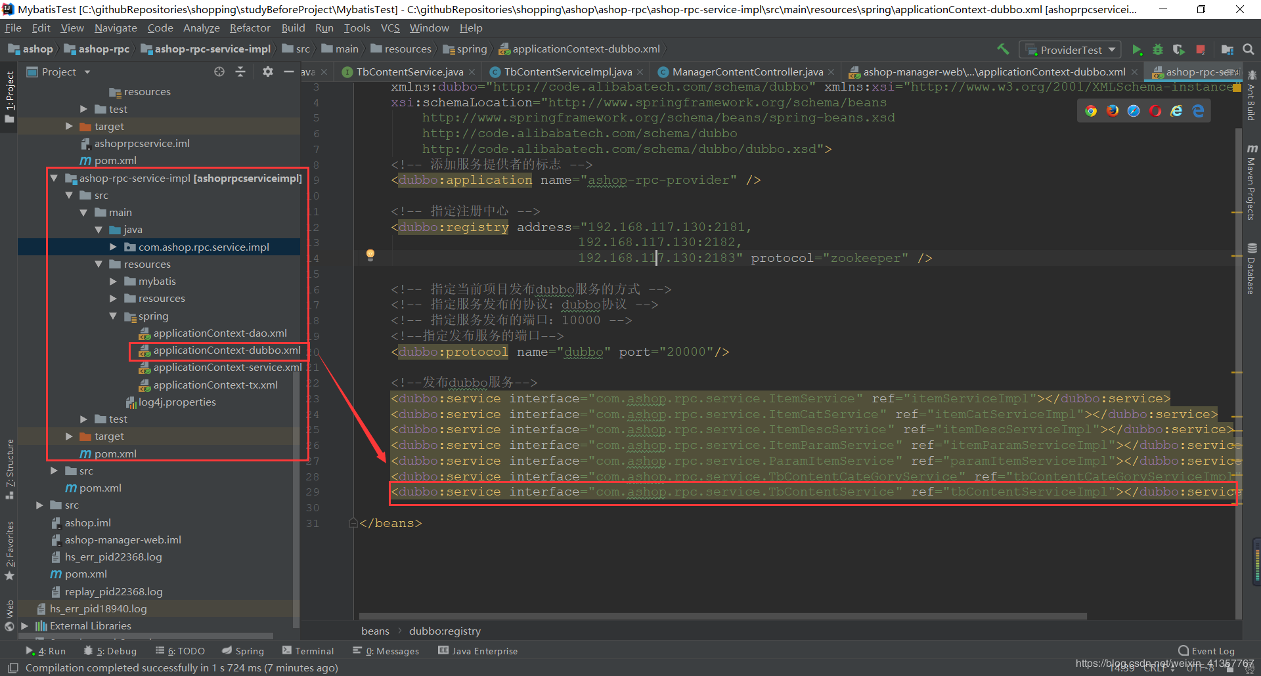
Task: Open the 0: Messages tool window
Action: tap(386, 651)
